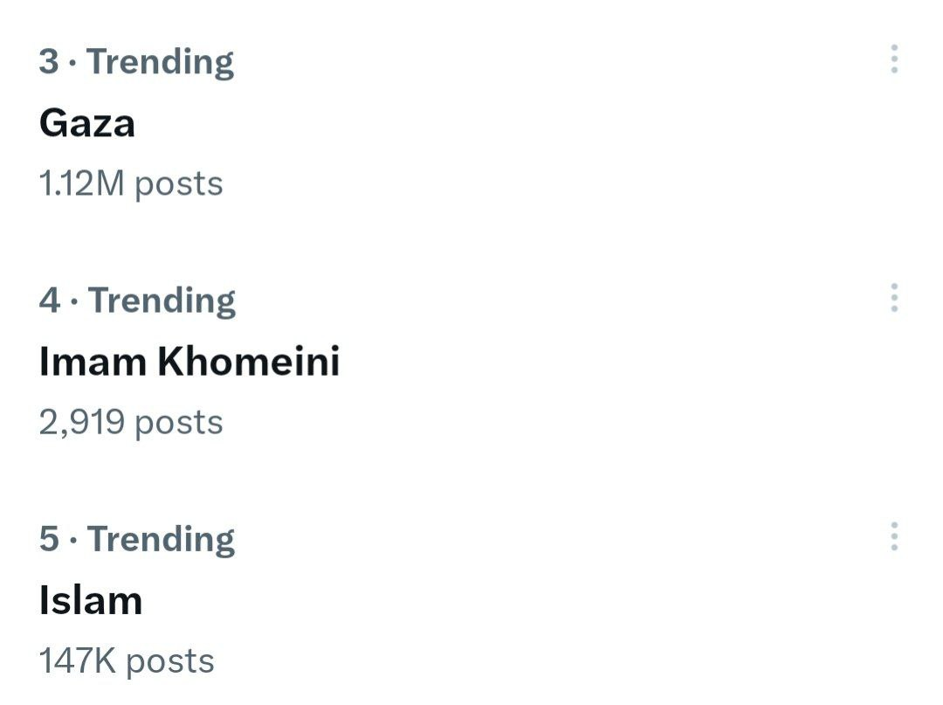Tap the rank number 5
Screen dimensions: 943x705
tap(49, 538)
